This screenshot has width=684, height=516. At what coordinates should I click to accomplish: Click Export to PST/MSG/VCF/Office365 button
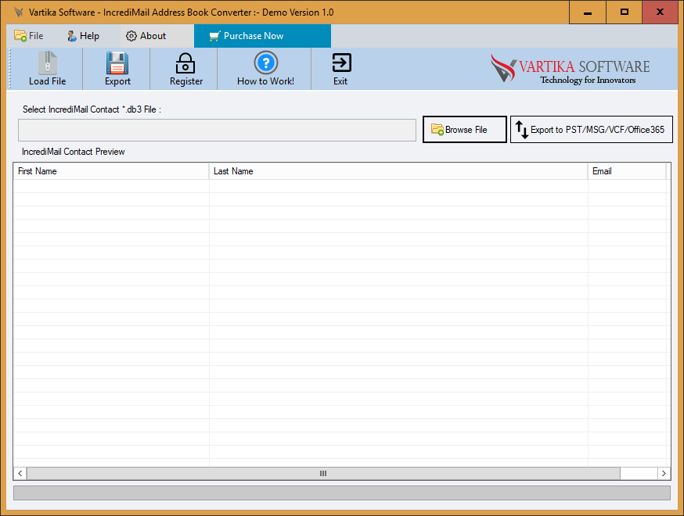click(591, 130)
